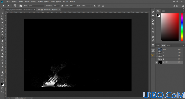
Task: Open the 窗口(W) menu
Action: click(66, 2)
